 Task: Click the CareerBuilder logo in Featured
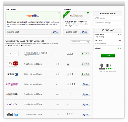(x=33, y=16)
